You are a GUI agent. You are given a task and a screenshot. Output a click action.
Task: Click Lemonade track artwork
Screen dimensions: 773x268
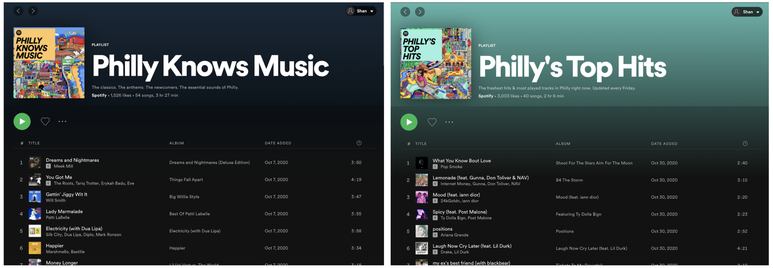pyautogui.click(x=422, y=180)
